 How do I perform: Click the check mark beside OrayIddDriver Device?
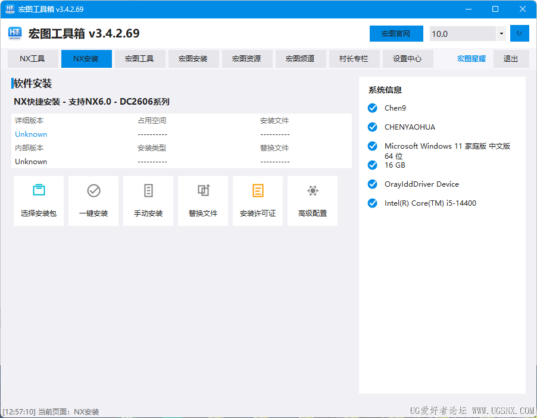point(372,184)
